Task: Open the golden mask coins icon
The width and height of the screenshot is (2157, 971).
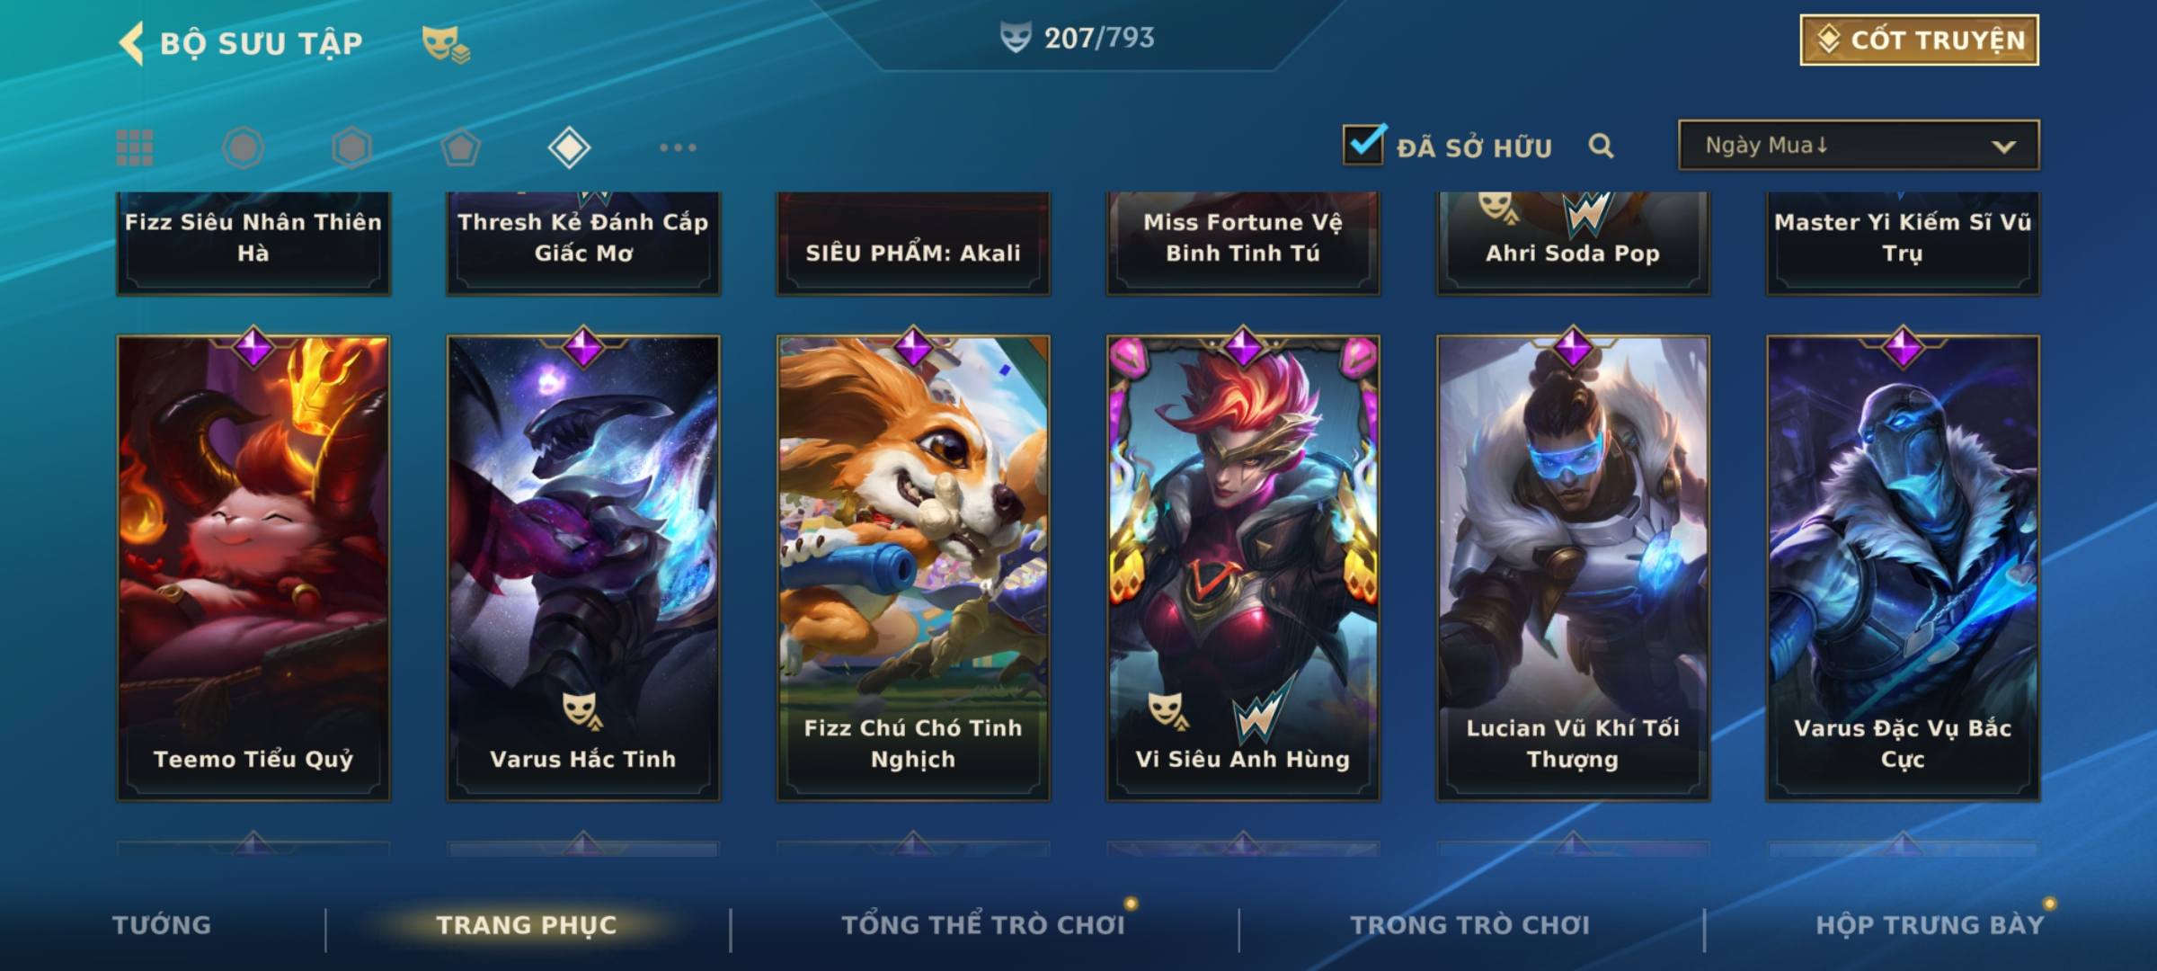Action: (446, 44)
